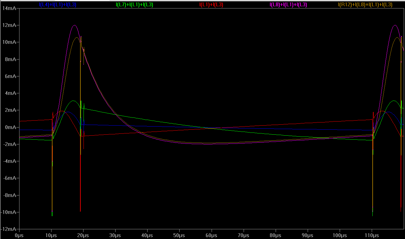Click the 8mA vertical axis tick label
This screenshot has height=239, width=405.
click(11, 59)
